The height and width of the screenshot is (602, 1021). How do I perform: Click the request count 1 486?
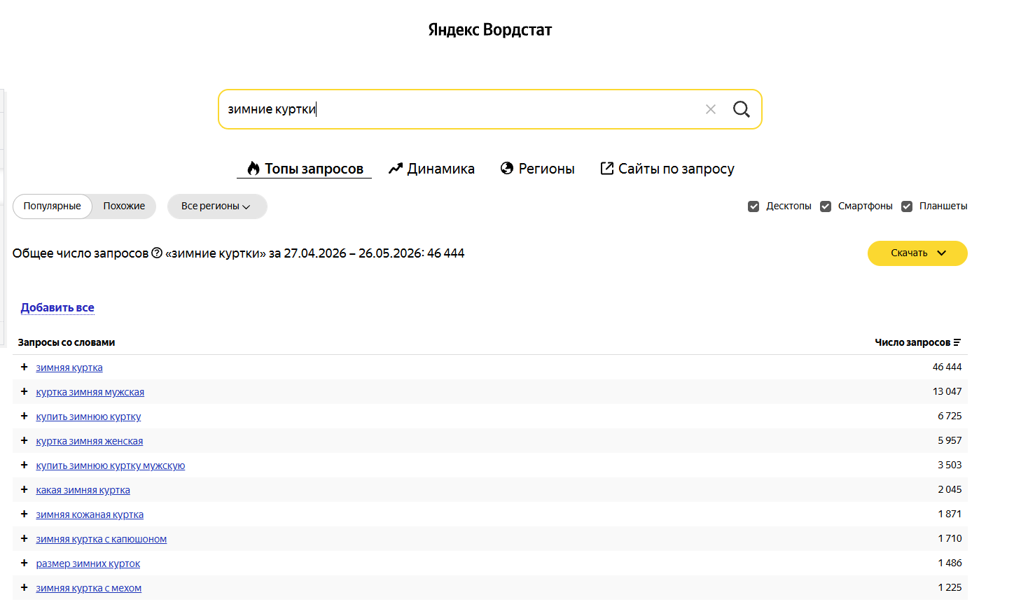pos(950,563)
